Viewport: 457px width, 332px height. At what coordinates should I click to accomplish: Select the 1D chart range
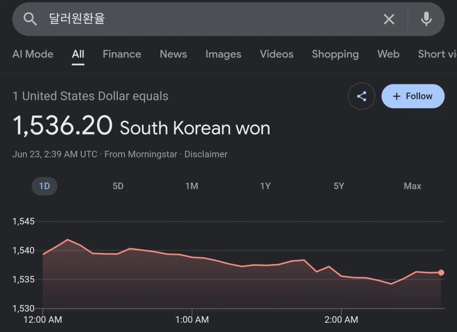point(44,186)
